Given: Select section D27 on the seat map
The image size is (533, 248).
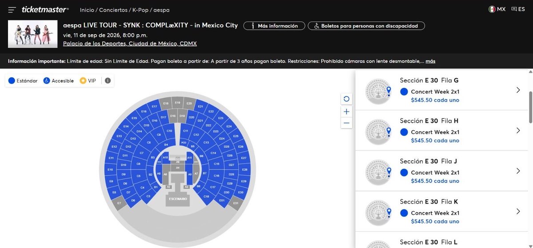Looking at the screenshot, I should click(x=231, y=165).
